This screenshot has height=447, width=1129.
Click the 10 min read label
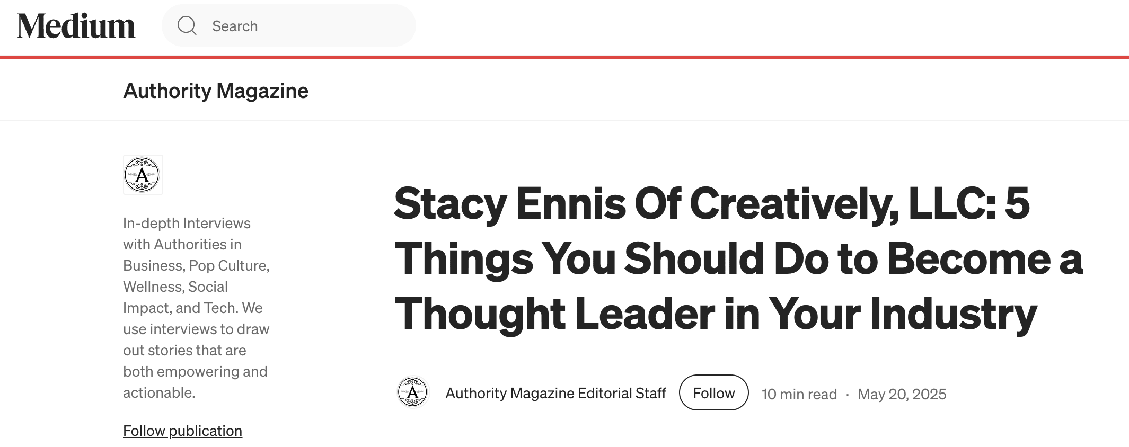click(799, 394)
